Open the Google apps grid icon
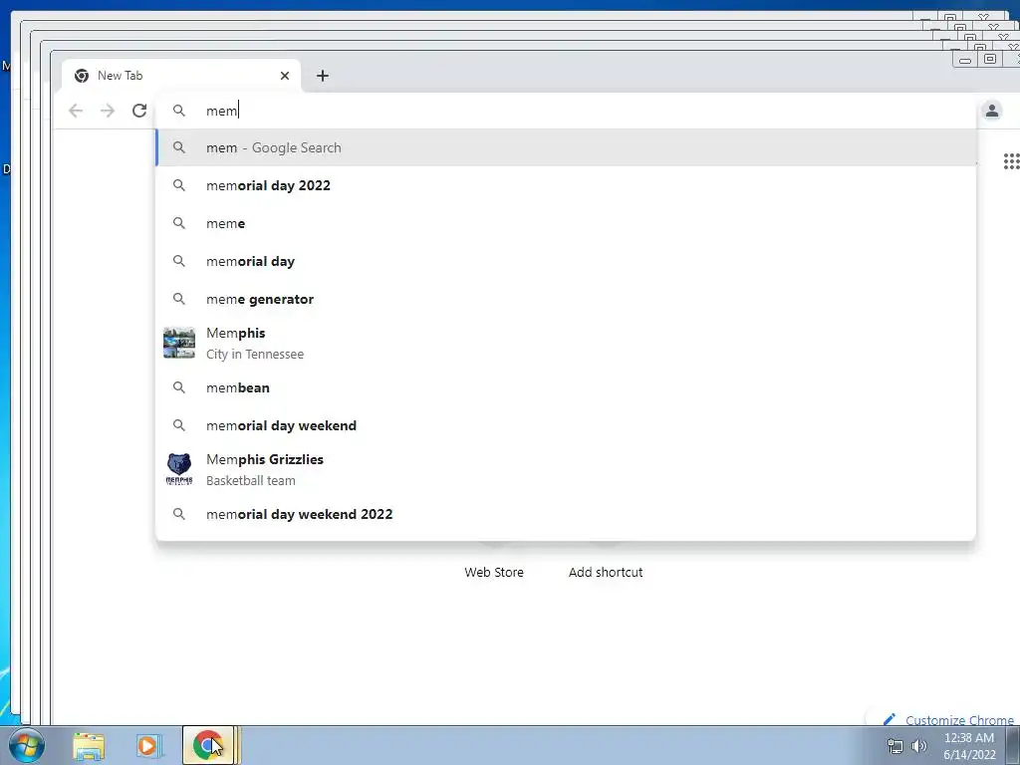The width and height of the screenshot is (1020, 765). [x=1011, y=161]
